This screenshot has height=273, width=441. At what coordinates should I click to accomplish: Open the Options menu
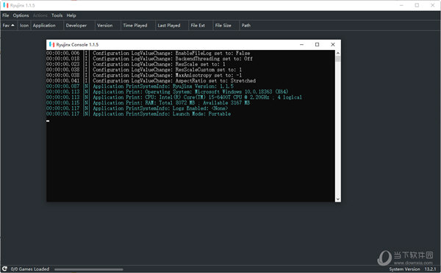point(21,15)
